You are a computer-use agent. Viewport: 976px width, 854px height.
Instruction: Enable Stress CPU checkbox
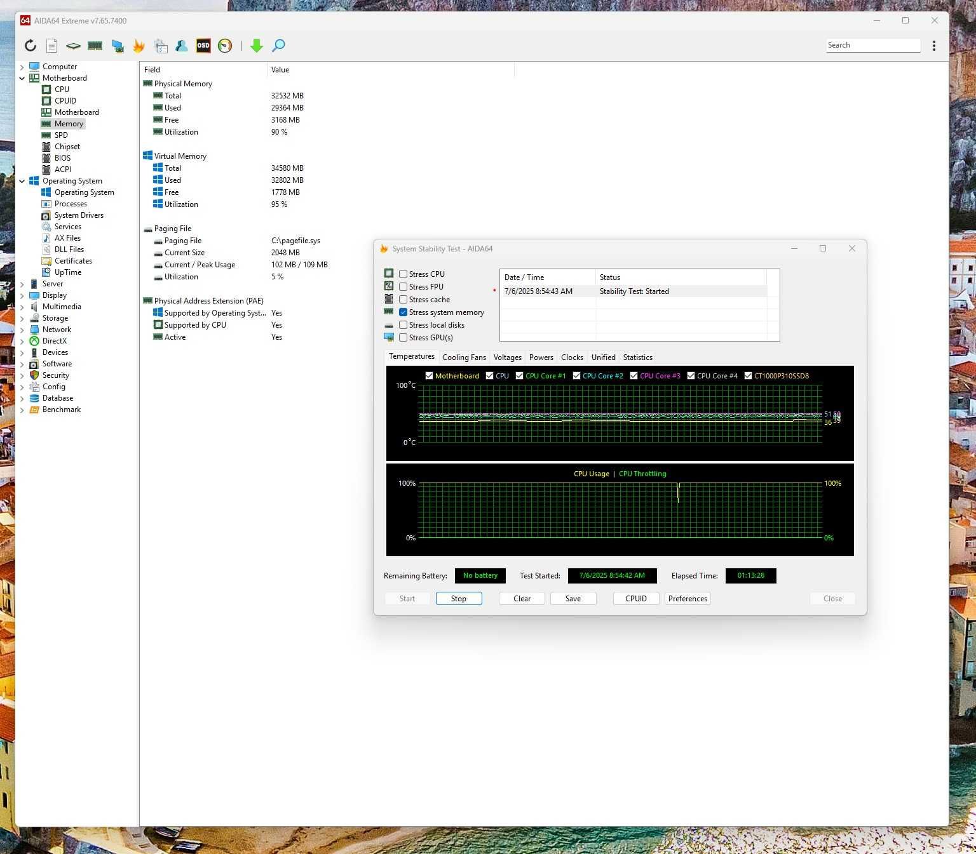point(403,274)
